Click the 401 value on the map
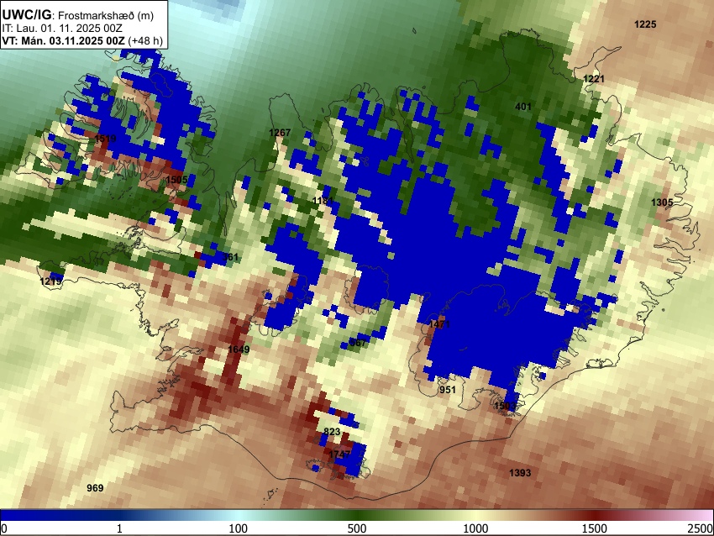Viewport: 714px width, 536px height. [523, 107]
